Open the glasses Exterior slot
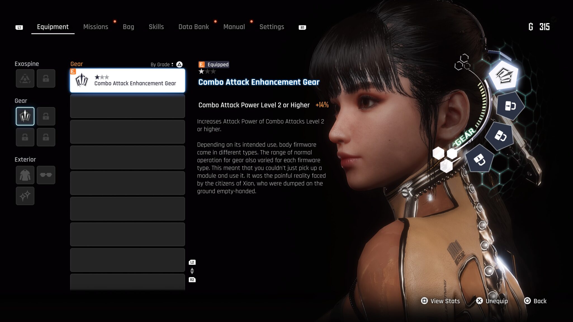This screenshot has width=573, height=322. click(x=46, y=175)
